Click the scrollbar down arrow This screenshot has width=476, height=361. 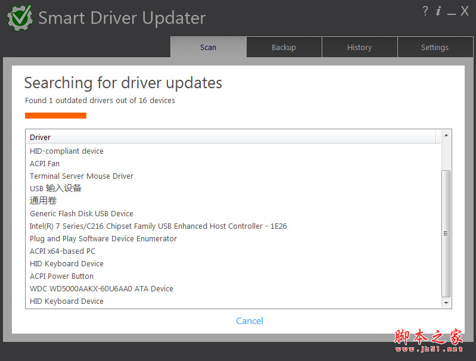pos(446,303)
